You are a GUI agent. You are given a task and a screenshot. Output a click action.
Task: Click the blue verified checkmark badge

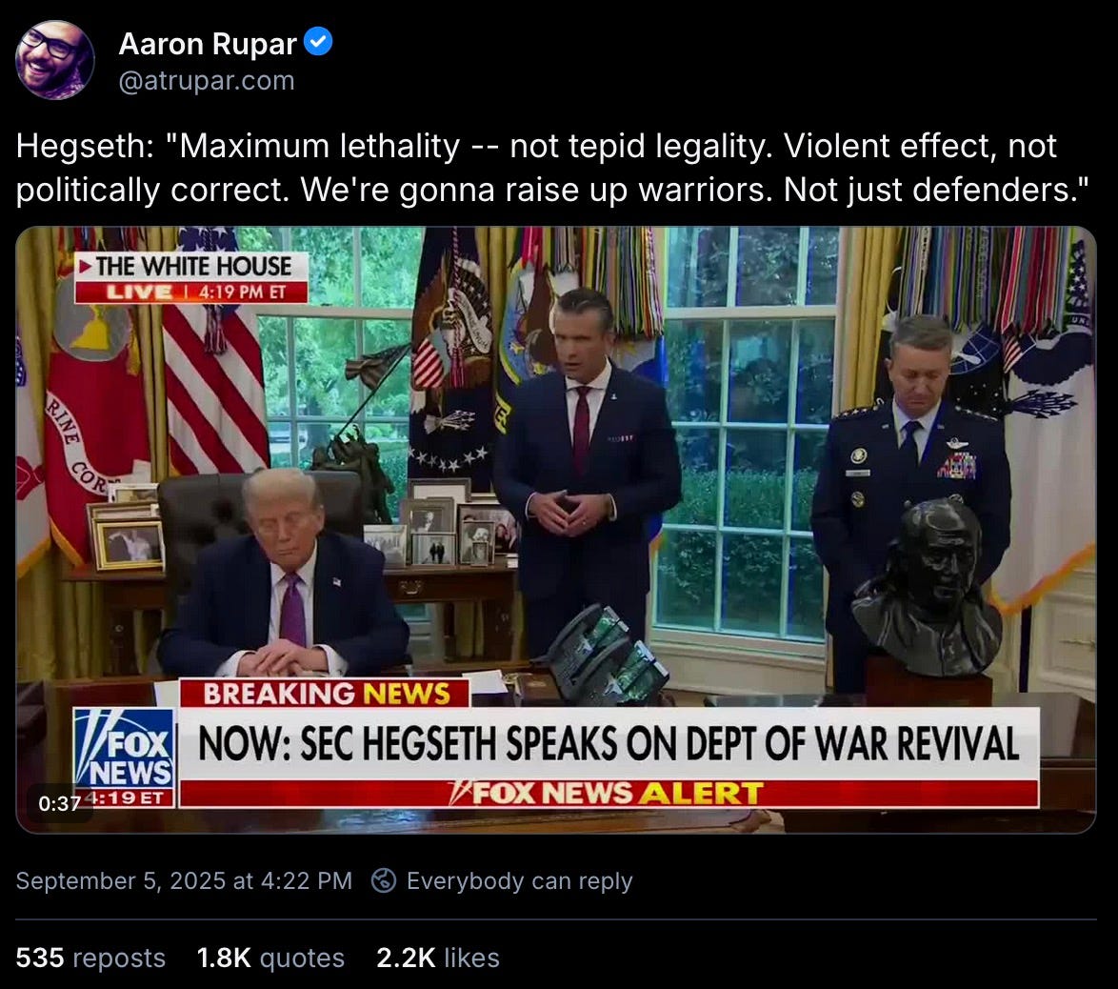pyautogui.click(x=318, y=42)
